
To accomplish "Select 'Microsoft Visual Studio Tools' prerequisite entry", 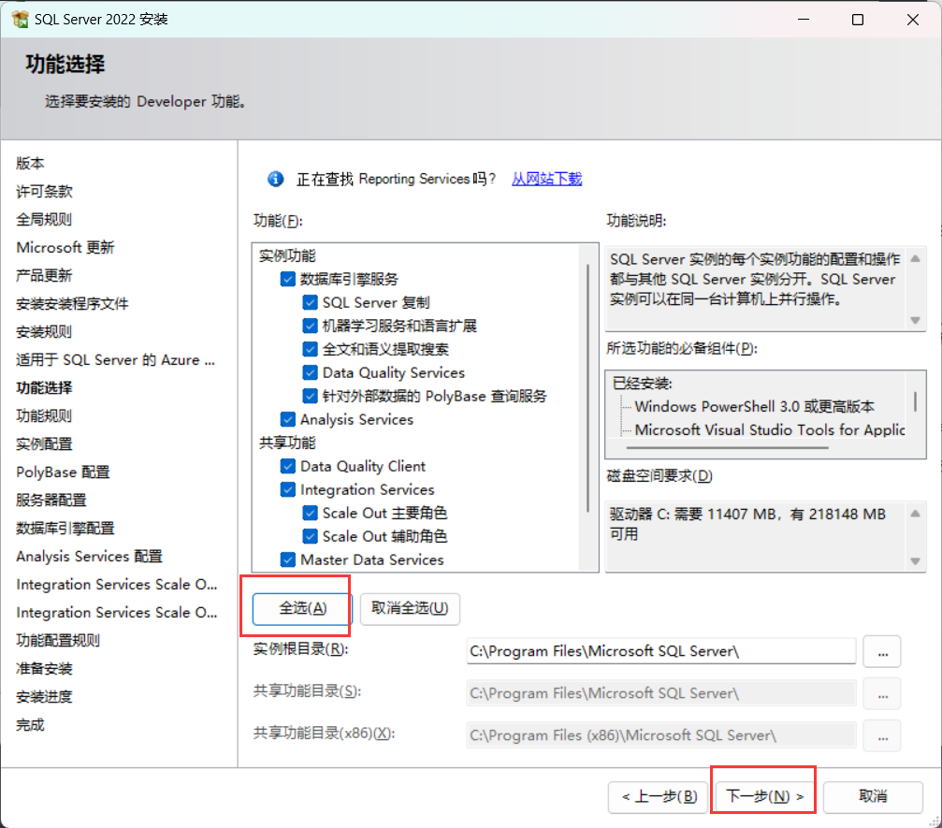I will (770, 430).
